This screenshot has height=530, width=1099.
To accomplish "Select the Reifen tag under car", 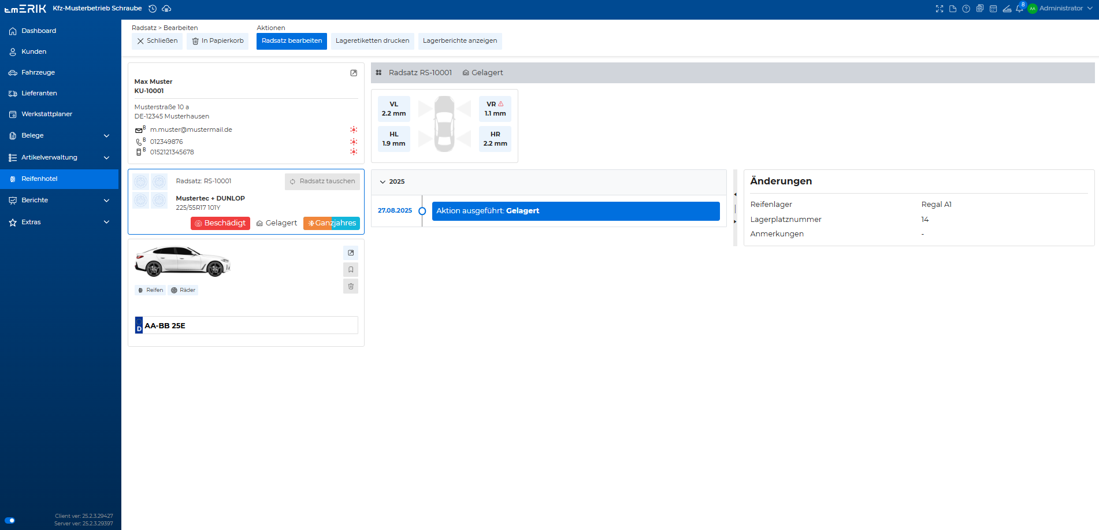I will pos(150,290).
